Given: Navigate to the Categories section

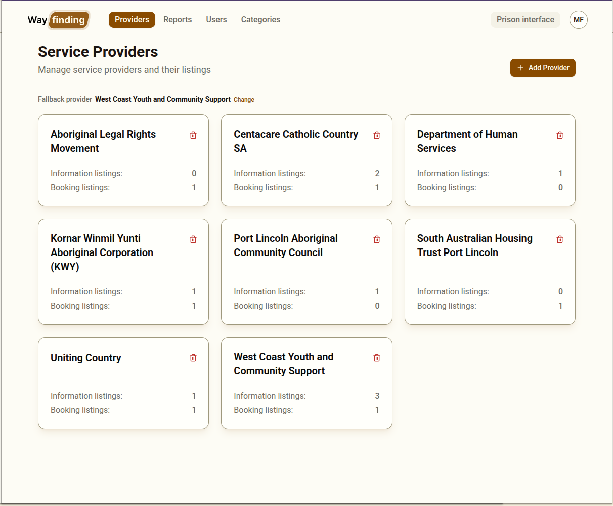Looking at the screenshot, I should pos(260,19).
